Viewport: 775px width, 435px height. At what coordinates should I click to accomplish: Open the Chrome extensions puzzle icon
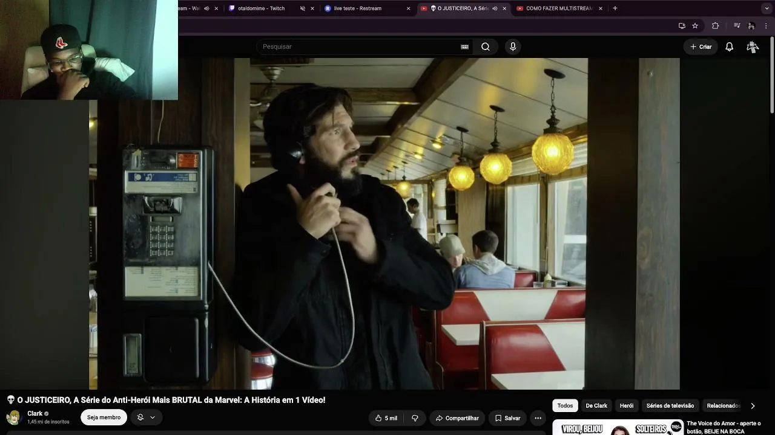pyautogui.click(x=715, y=25)
